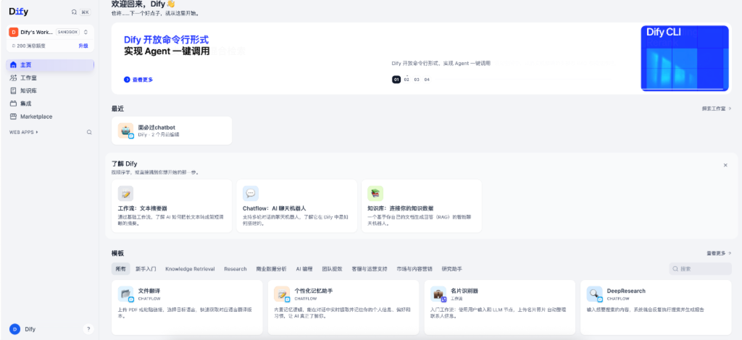Click the search icon in WEB APPS row
742x340 pixels.
[x=89, y=132]
